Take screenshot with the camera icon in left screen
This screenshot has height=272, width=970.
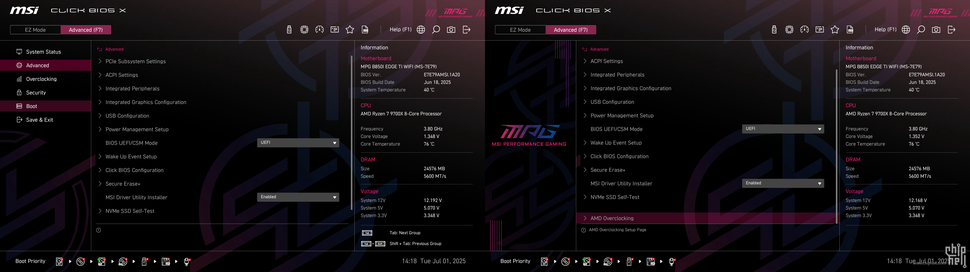pyautogui.click(x=451, y=30)
